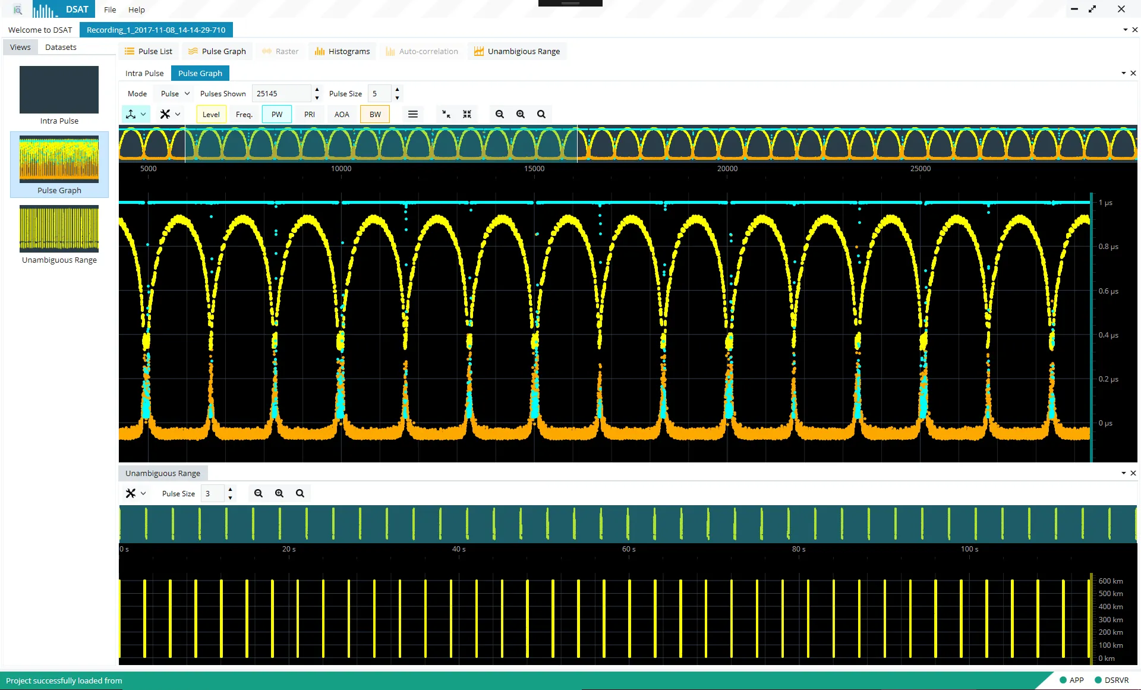Click the Unambiguous Range Pulse Size field
The height and width of the screenshot is (690, 1141).
pos(213,493)
